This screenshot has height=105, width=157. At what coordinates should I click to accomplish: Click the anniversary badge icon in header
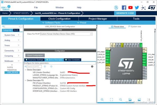116,8
